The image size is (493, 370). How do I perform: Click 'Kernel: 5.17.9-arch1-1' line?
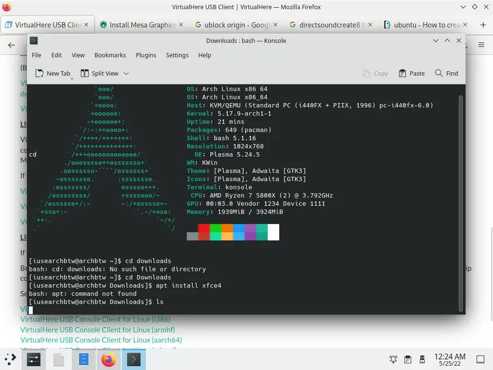(x=229, y=114)
